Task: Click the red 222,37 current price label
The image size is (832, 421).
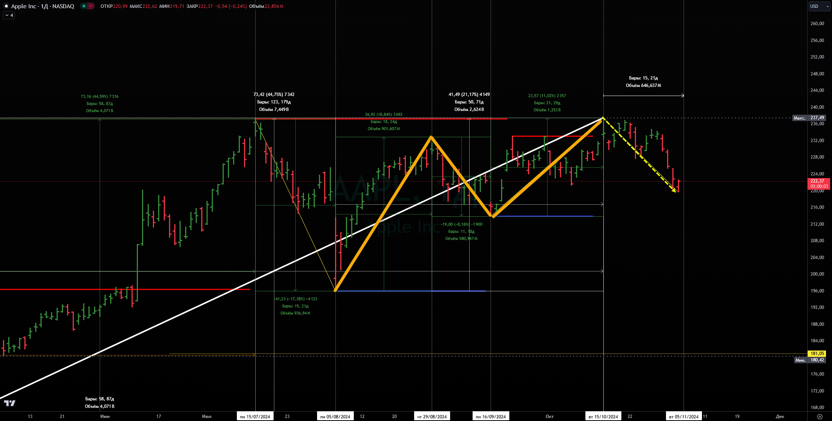Action: coord(819,183)
